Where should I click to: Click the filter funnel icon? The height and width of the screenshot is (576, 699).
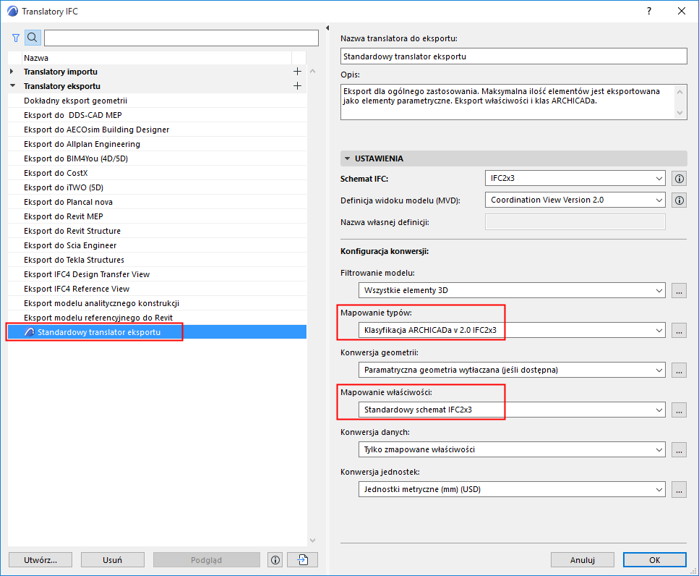click(16, 38)
